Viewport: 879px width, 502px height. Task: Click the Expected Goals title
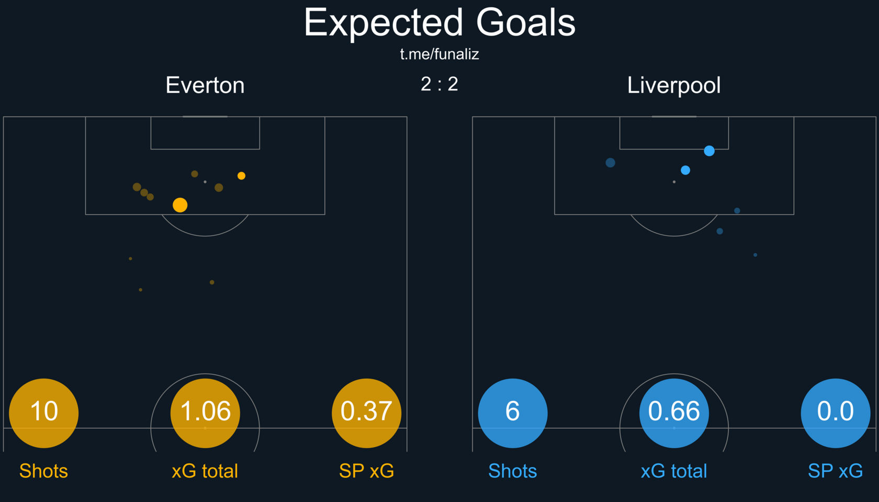pyautogui.click(x=439, y=22)
